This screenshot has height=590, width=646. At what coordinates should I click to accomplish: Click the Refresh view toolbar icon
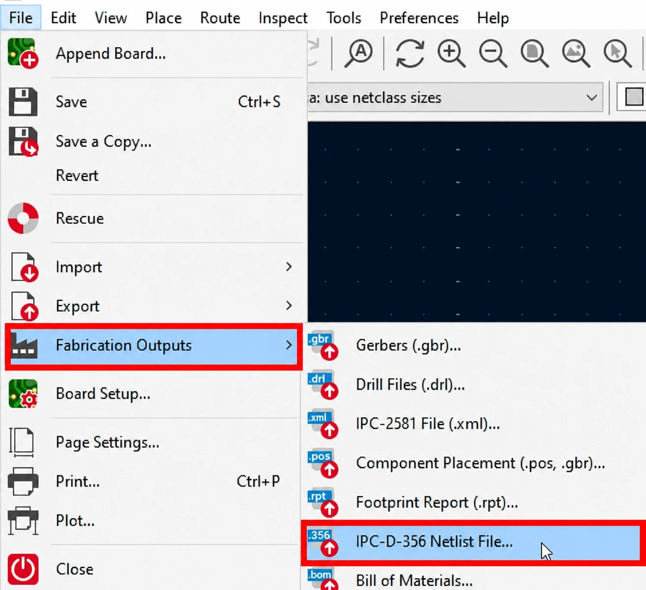point(409,53)
